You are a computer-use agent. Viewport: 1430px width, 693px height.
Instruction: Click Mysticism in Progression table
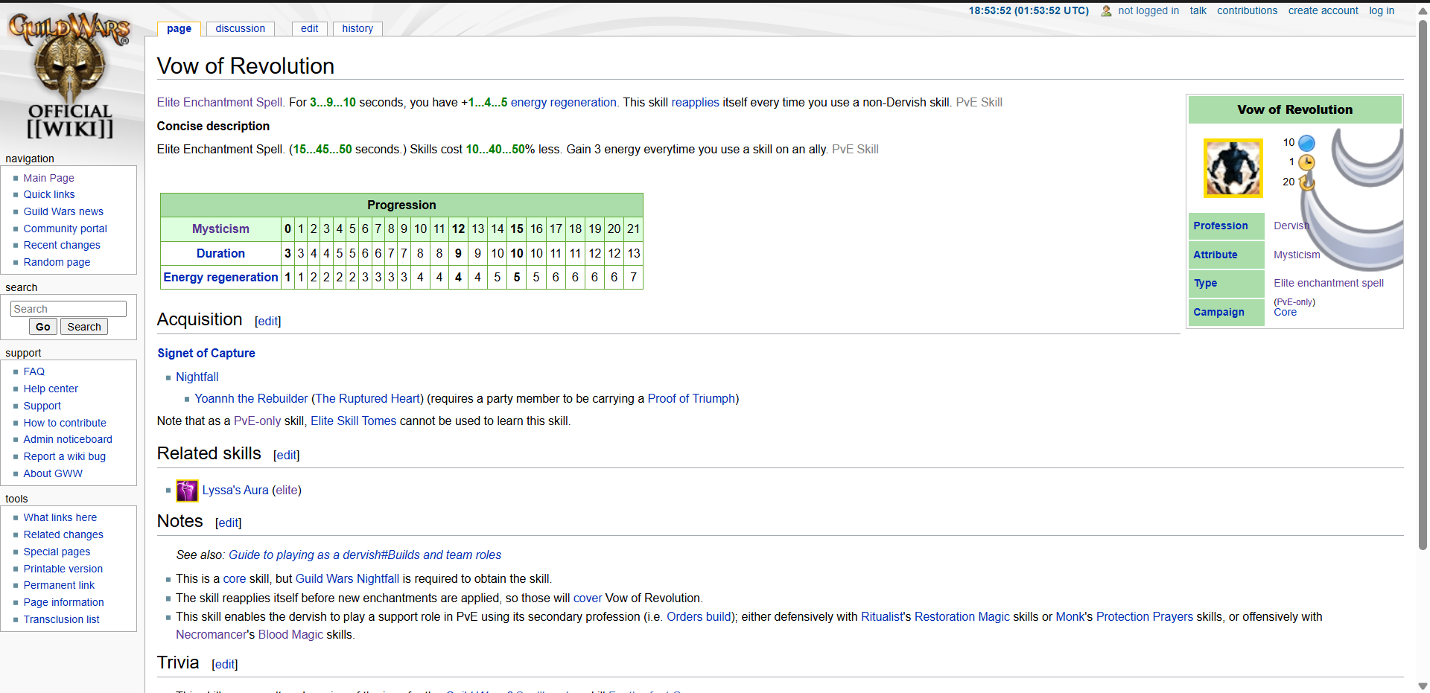(220, 229)
